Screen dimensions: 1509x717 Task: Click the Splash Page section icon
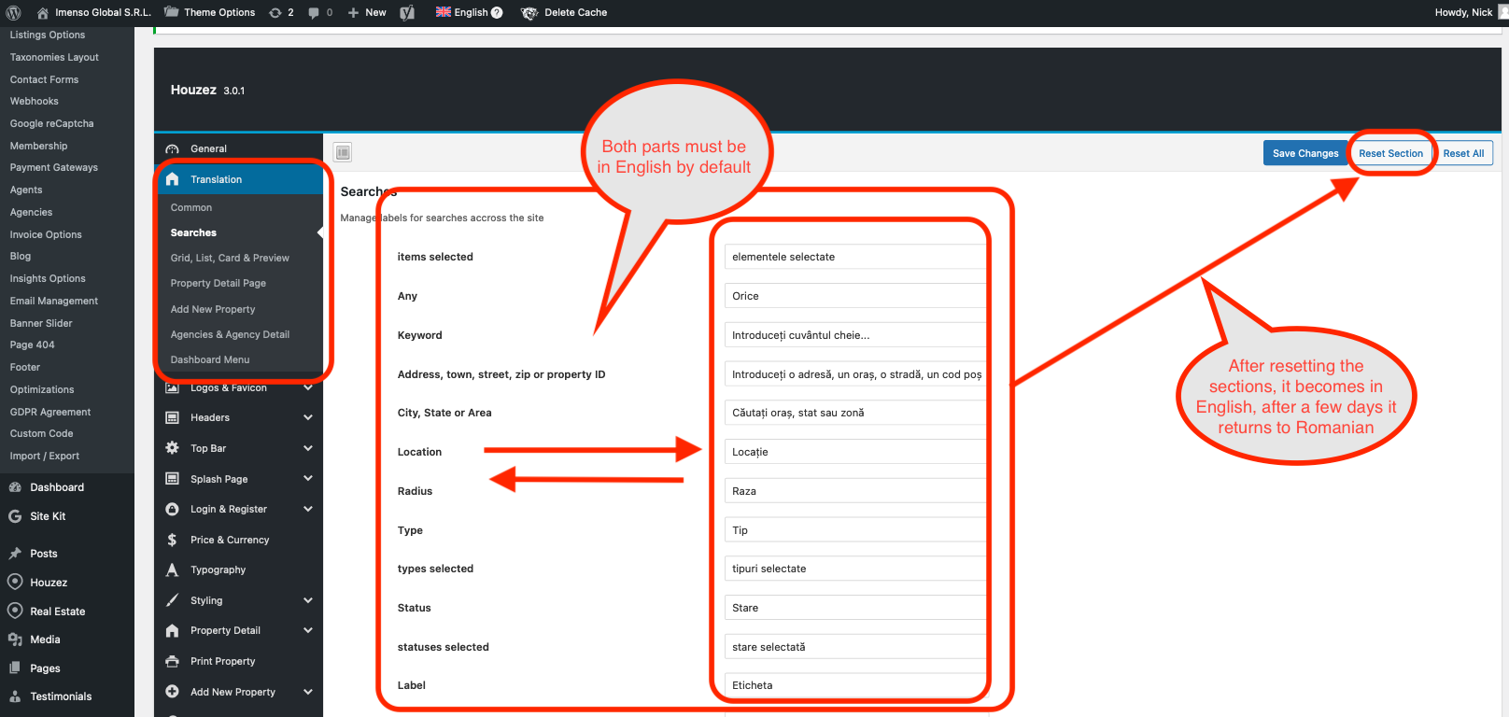pyautogui.click(x=172, y=479)
